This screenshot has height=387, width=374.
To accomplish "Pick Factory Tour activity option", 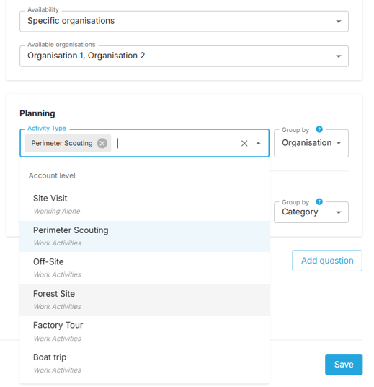I will tap(145, 331).
